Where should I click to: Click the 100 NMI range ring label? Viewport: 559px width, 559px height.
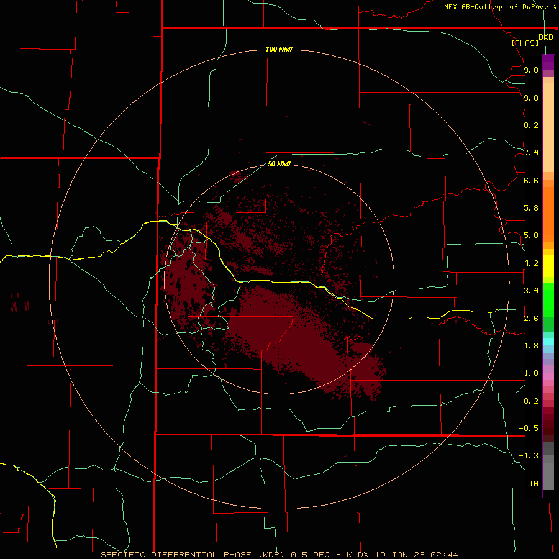coord(279,49)
